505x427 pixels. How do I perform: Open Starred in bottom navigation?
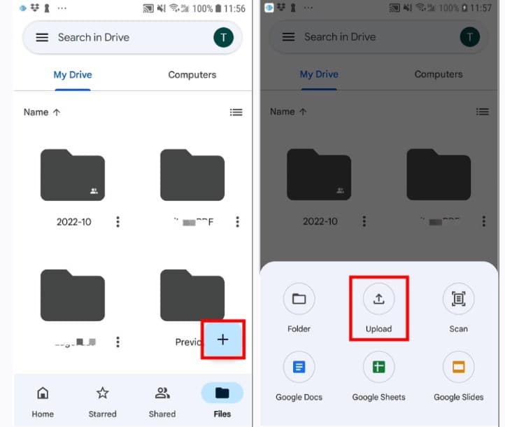[102, 402]
